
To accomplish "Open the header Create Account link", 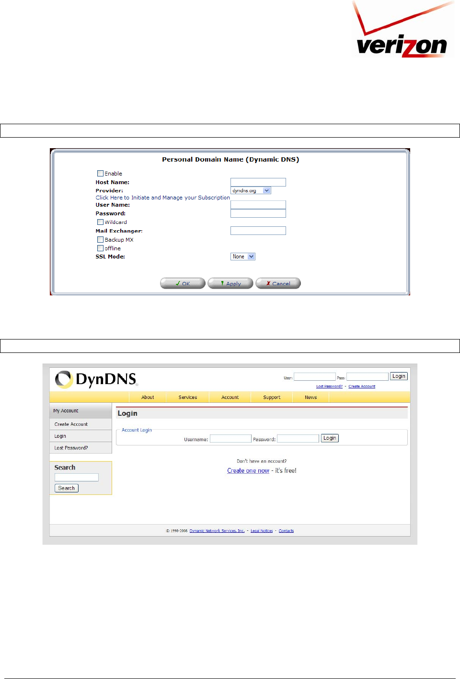I will click(362, 386).
